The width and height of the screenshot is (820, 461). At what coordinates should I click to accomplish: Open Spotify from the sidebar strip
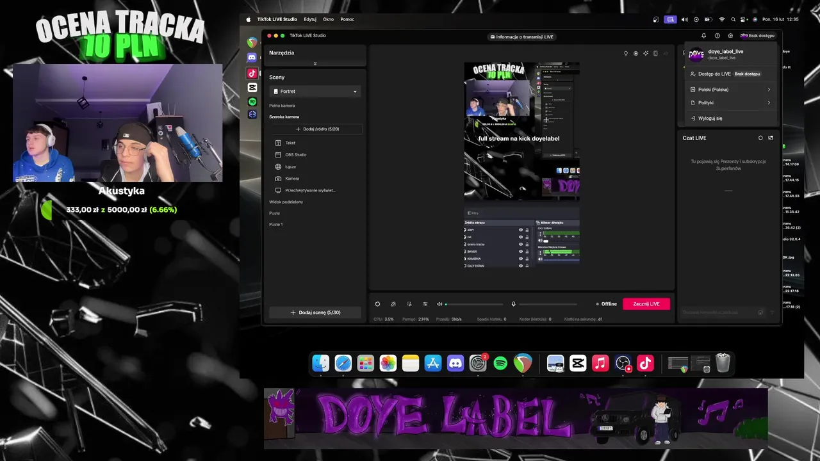(x=252, y=102)
